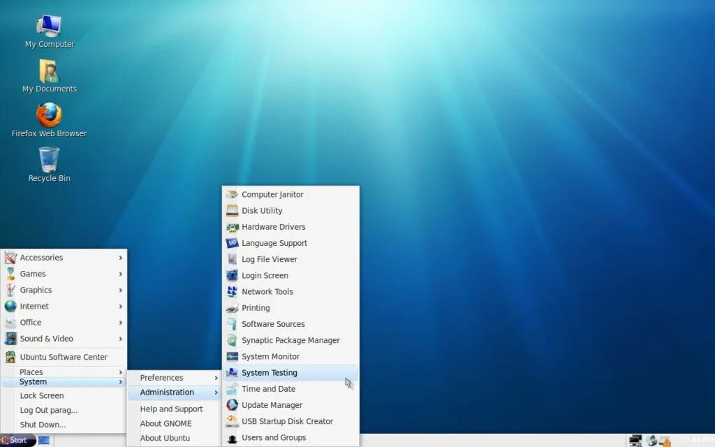Click the Accessories category icon
The width and height of the screenshot is (715, 447).
point(10,258)
